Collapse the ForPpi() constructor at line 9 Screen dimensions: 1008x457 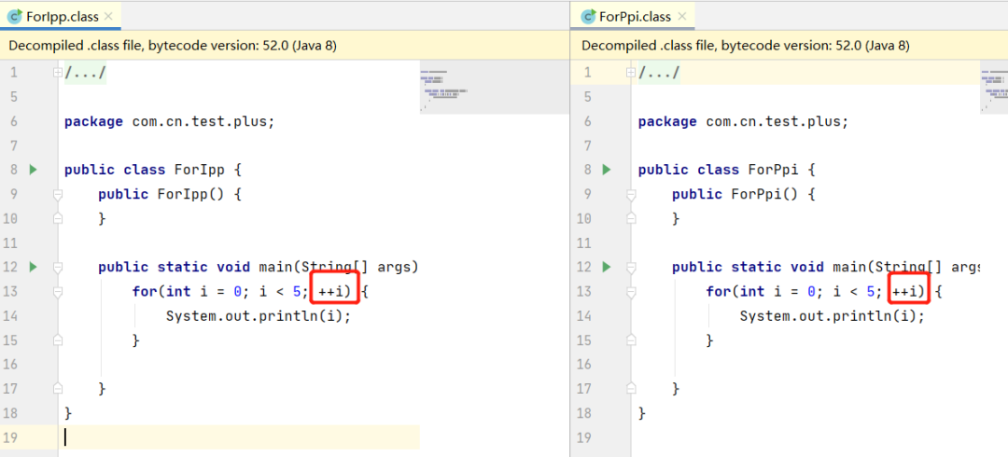632,194
